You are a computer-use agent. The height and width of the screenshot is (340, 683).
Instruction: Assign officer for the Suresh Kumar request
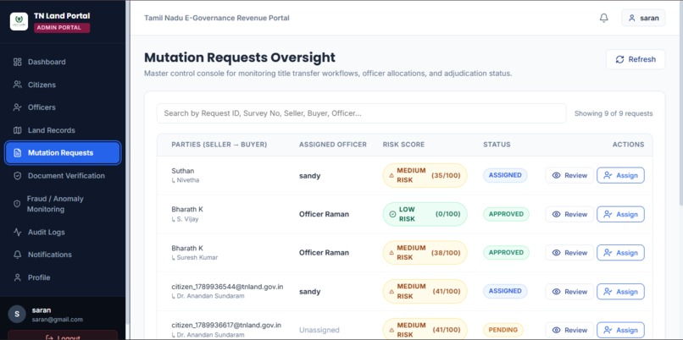pos(620,253)
